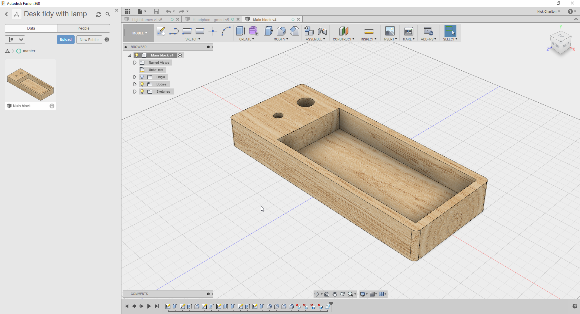Click the Redo arrow icon
580x314 pixels.
pos(182,11)
